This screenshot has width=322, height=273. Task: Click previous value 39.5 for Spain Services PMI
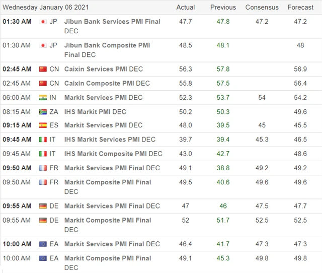pos(223,125)
